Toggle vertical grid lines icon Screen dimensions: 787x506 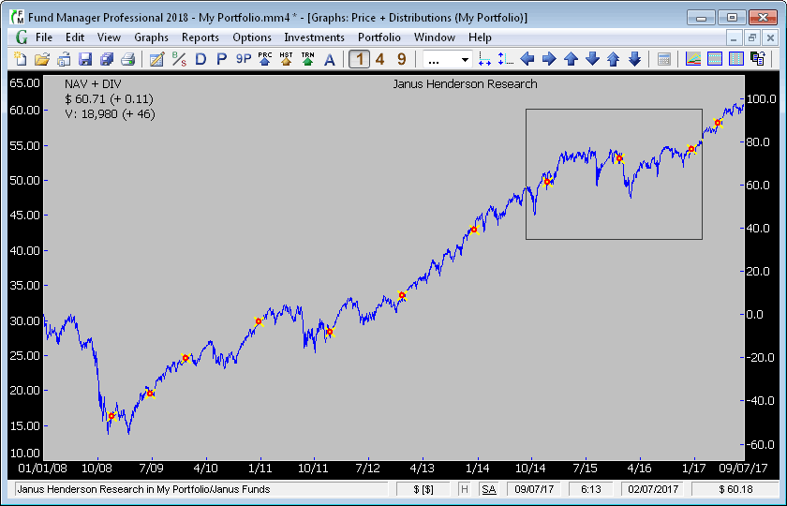tap(735, 59)
